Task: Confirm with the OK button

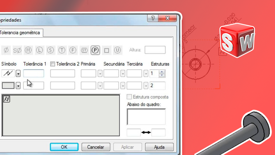Action: (64, 147)
